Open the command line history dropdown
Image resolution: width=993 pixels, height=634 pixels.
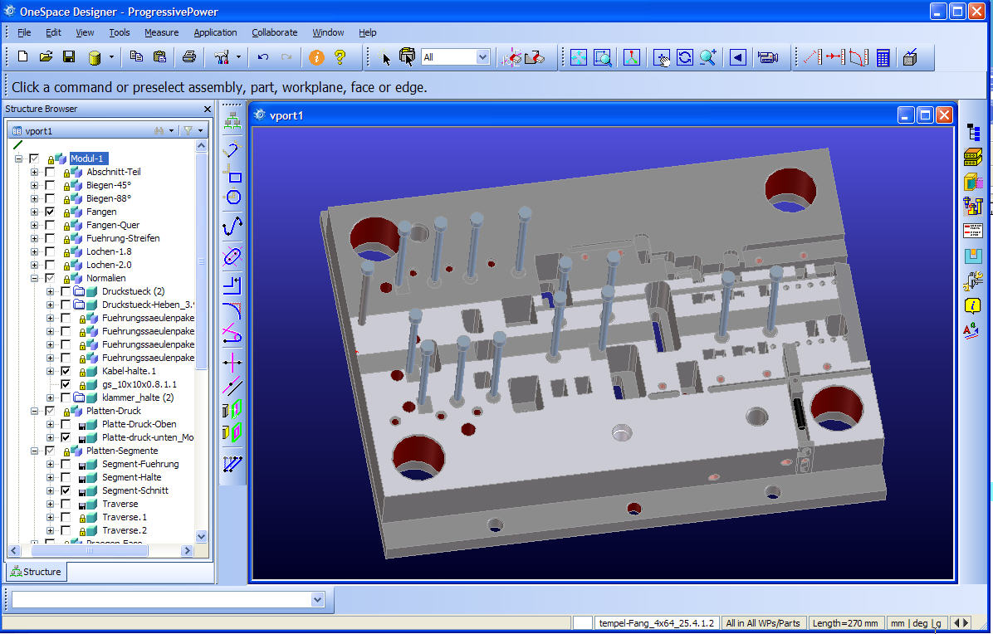coord(317,599)
